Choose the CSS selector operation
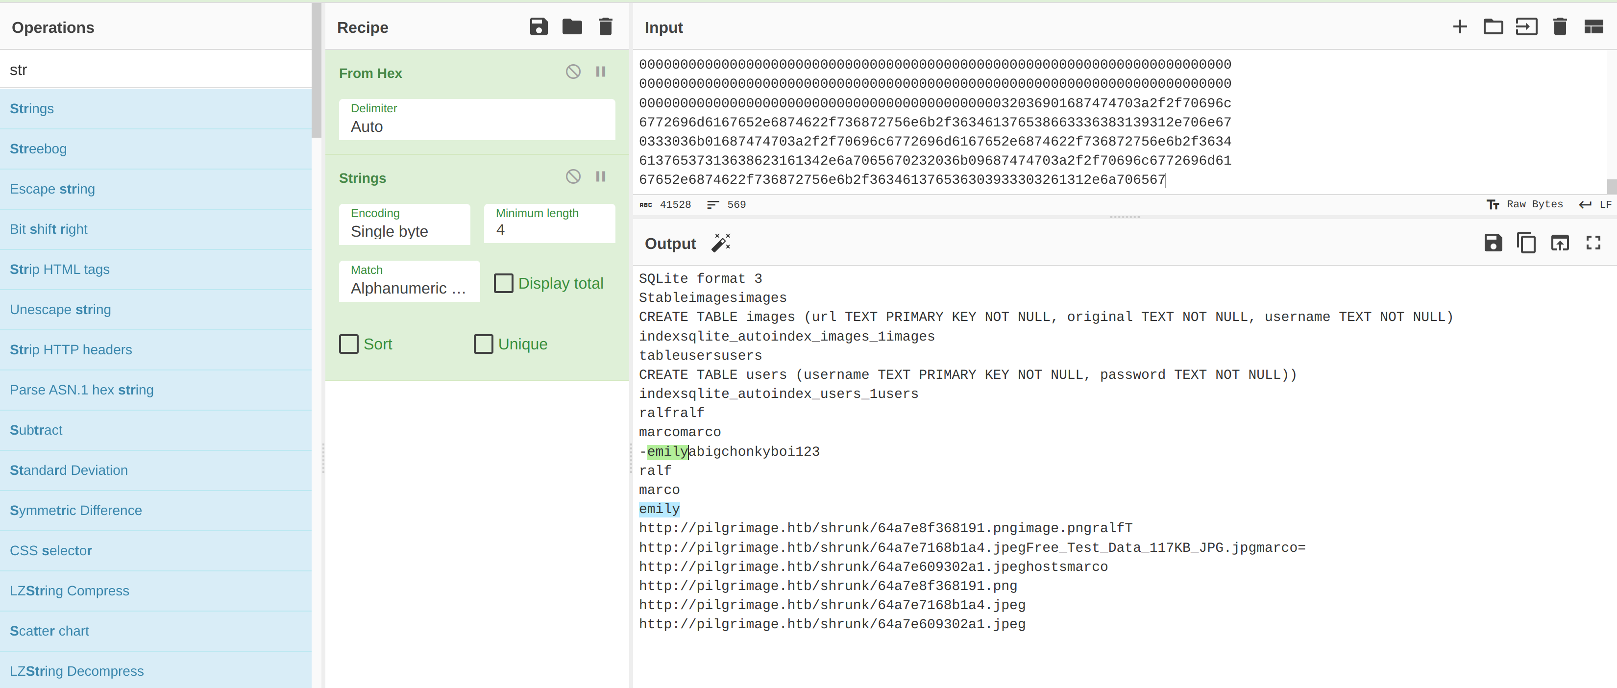1617x688 pixels. 156,550
